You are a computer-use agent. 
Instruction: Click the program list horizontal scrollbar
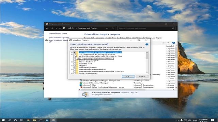click(113, 89)
